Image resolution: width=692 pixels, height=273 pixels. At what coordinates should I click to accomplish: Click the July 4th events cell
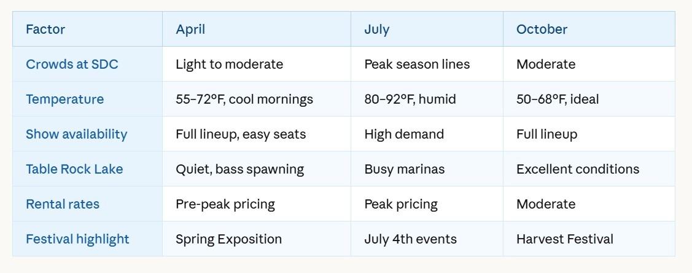[x=411, y=239]
